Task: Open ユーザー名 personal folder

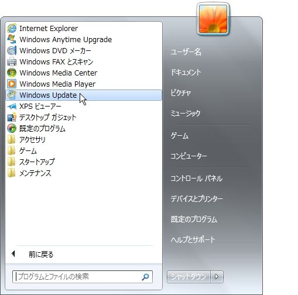Action: (186, 52)
